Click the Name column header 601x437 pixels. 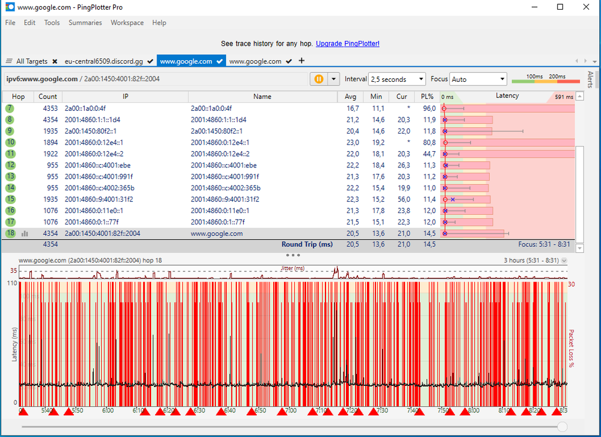262,96
